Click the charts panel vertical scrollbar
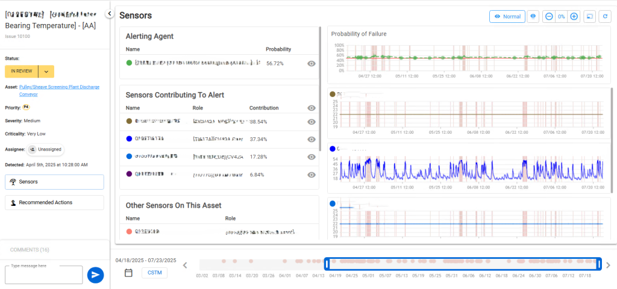This screenshot has height=289, width=617. tap(612, 141)
